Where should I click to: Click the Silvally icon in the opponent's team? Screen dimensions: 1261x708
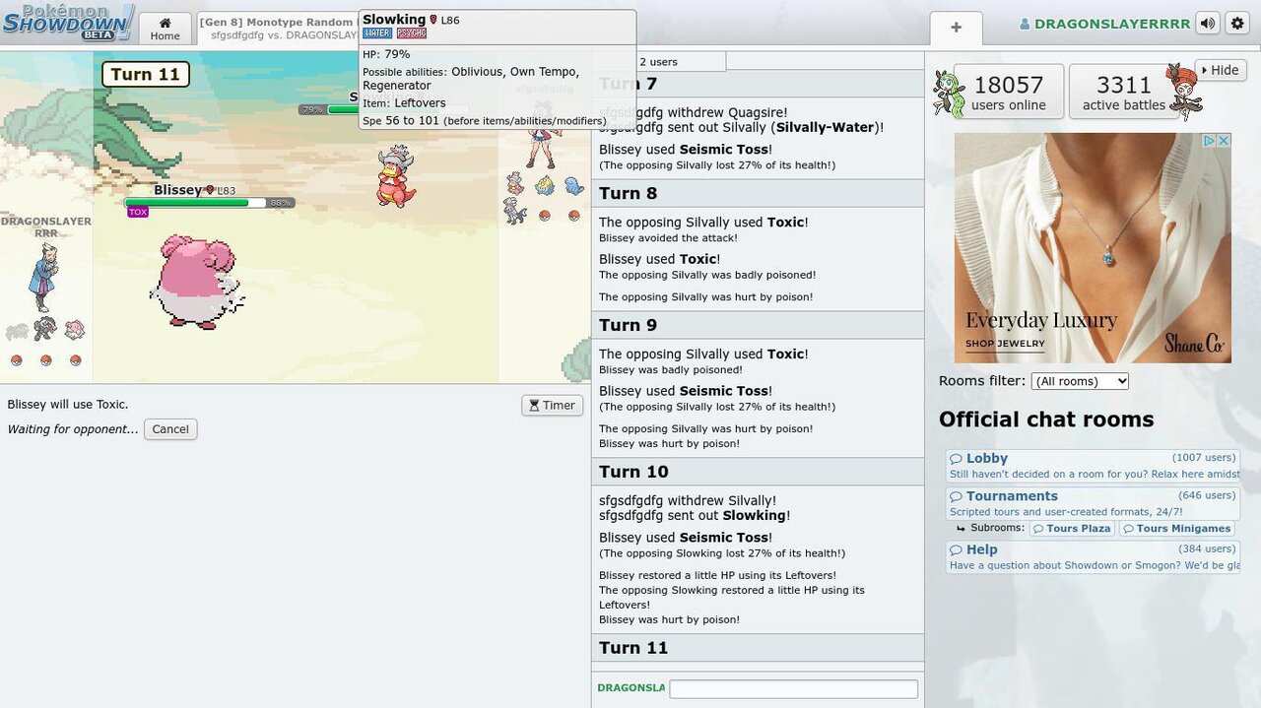tap(514, 212)
